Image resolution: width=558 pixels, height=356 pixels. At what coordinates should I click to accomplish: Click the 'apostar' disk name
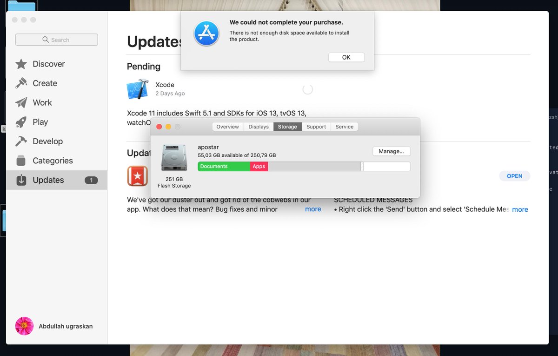point(208,147)
